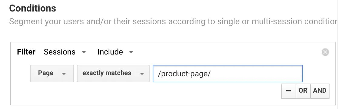Click the Sessions label in filter row
Screen dimensions: 338x109
[59, 52]
